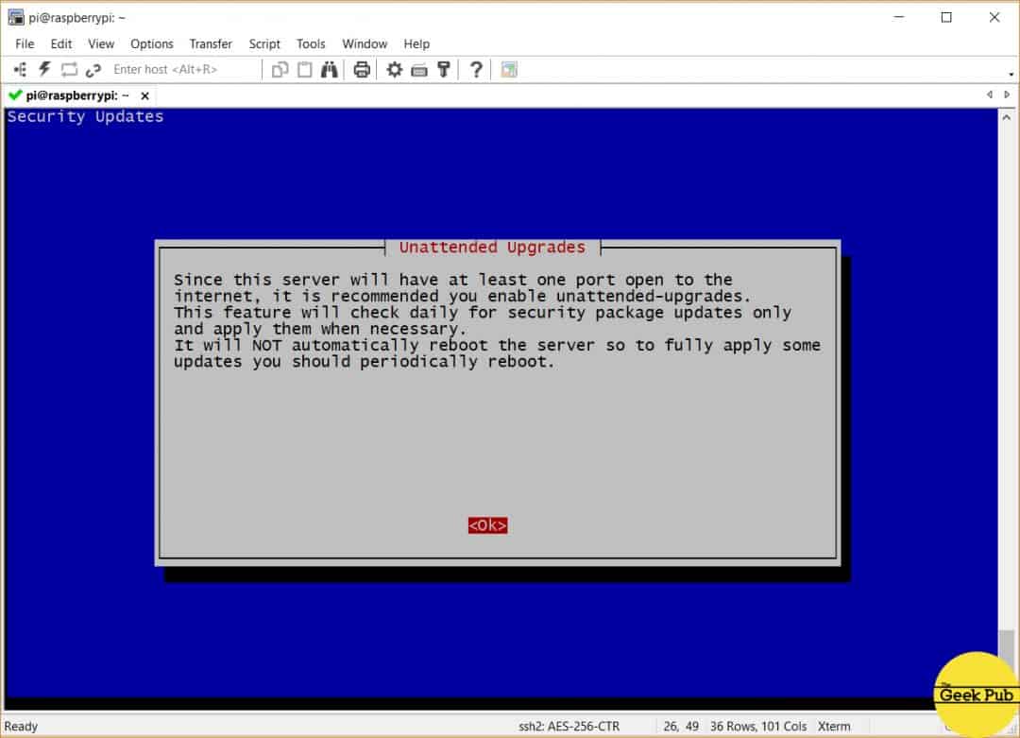Open the keymap editor keyboard icon
This screenshot has height=738, width=1020.
pos(419,68)
